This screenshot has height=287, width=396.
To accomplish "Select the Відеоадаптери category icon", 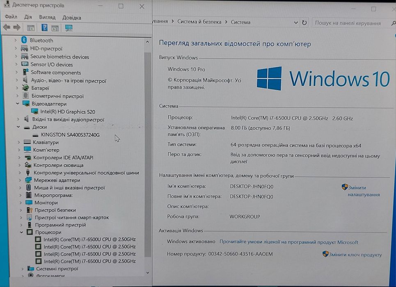I will click(x=26, y=103).
